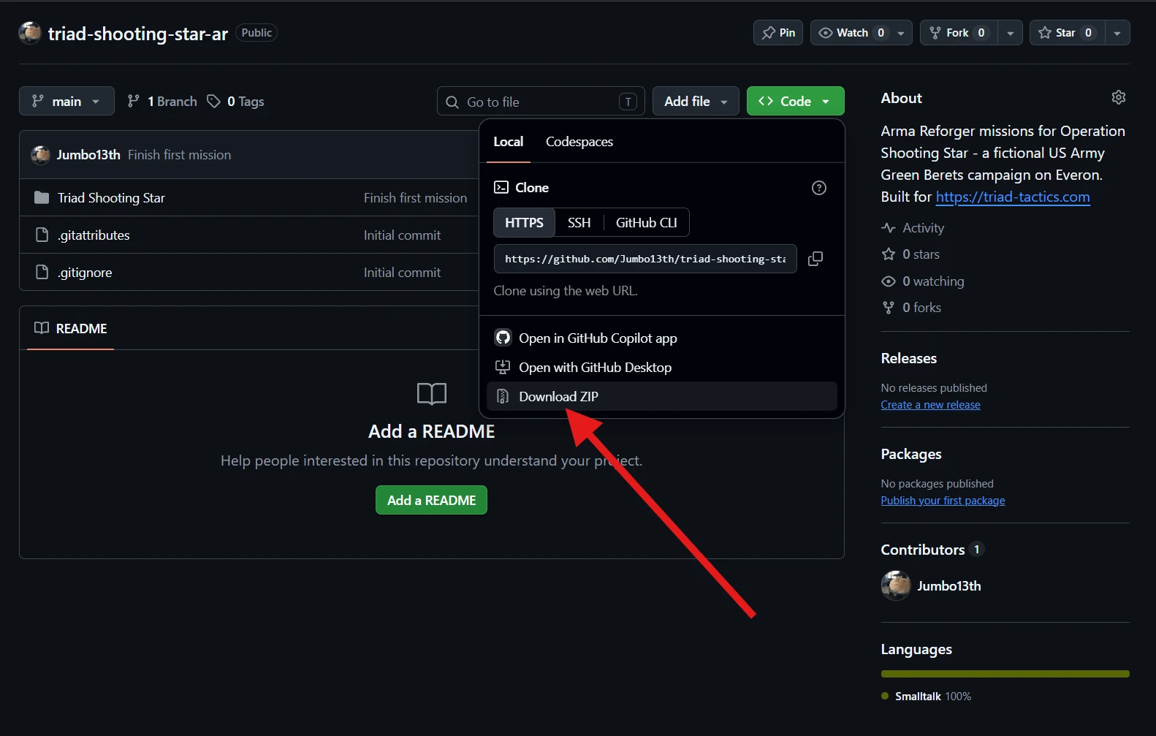View the 0 watching list
This screenshot has height=736, width=1156.
point(923,281)
